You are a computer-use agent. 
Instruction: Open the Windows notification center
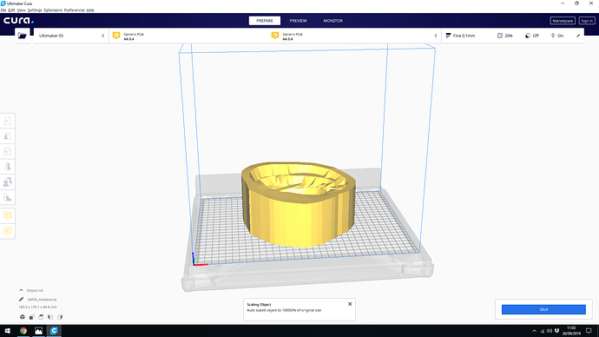589,331
